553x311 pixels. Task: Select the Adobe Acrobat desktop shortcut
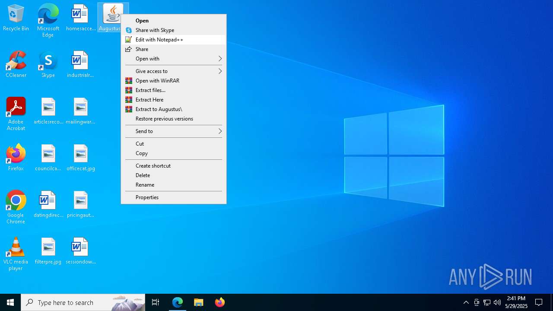point(16,114)
